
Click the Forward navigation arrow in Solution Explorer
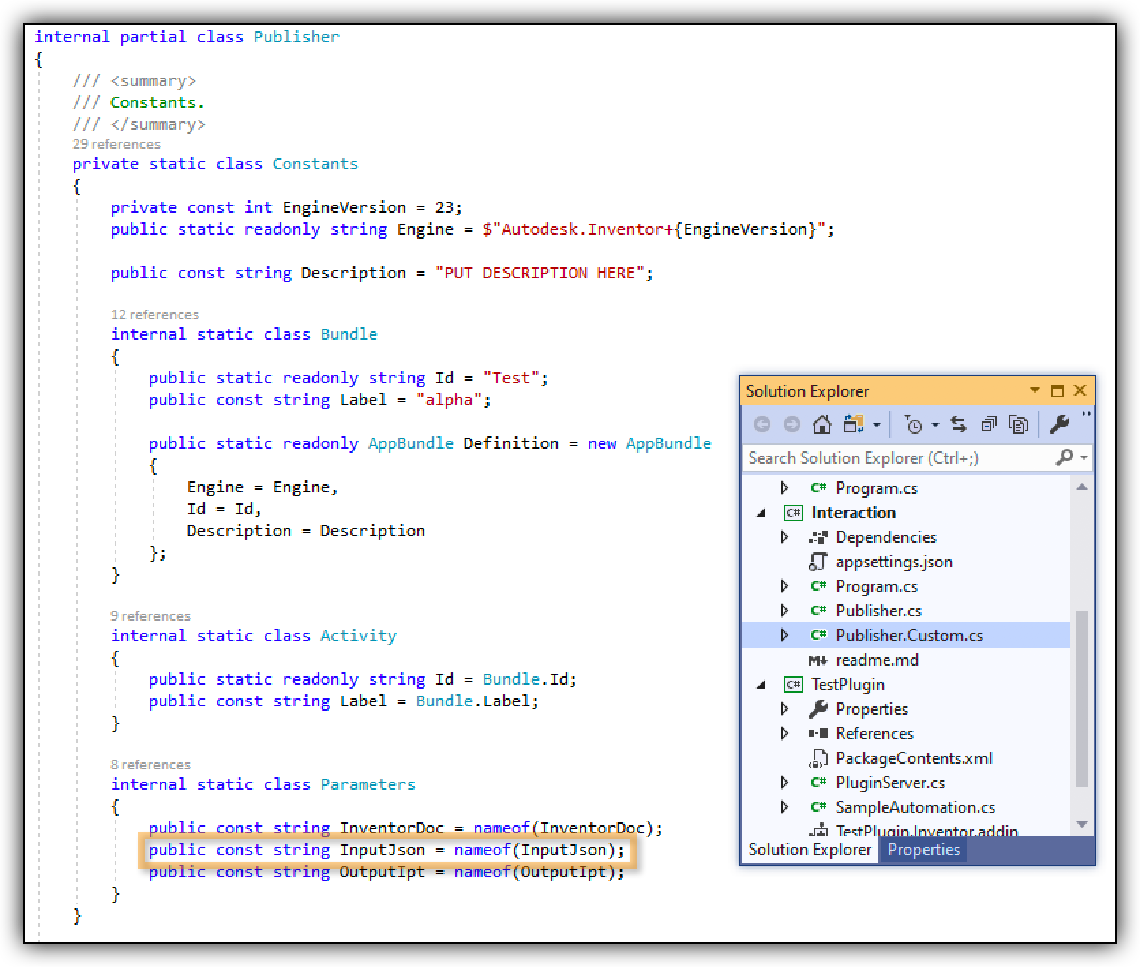792,425
